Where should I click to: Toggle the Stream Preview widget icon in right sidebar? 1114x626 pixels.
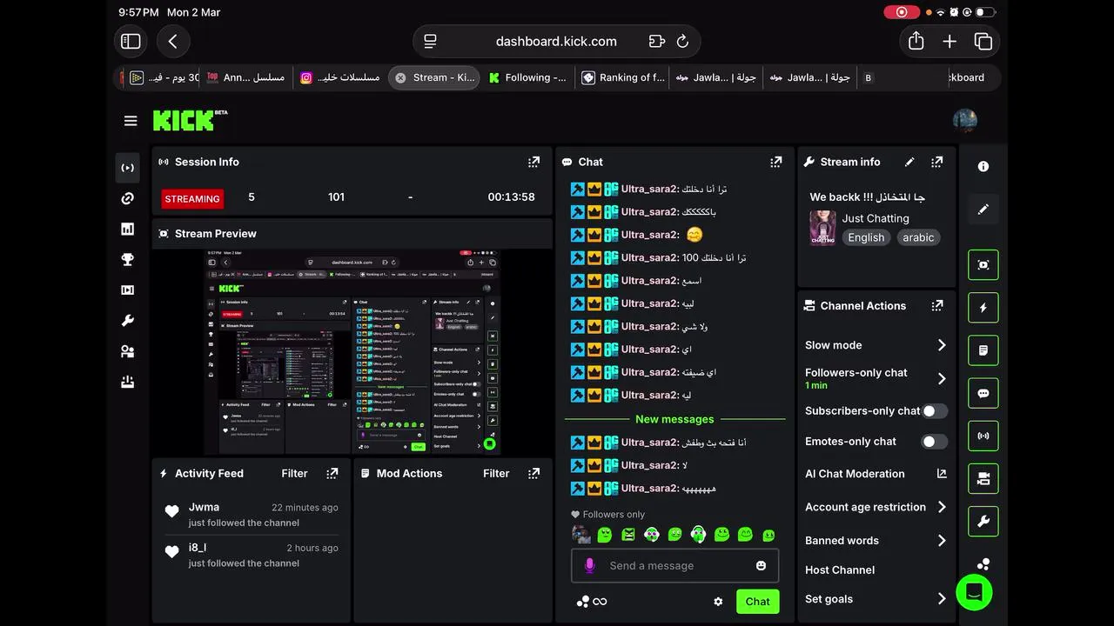click(x=983, y=265)
